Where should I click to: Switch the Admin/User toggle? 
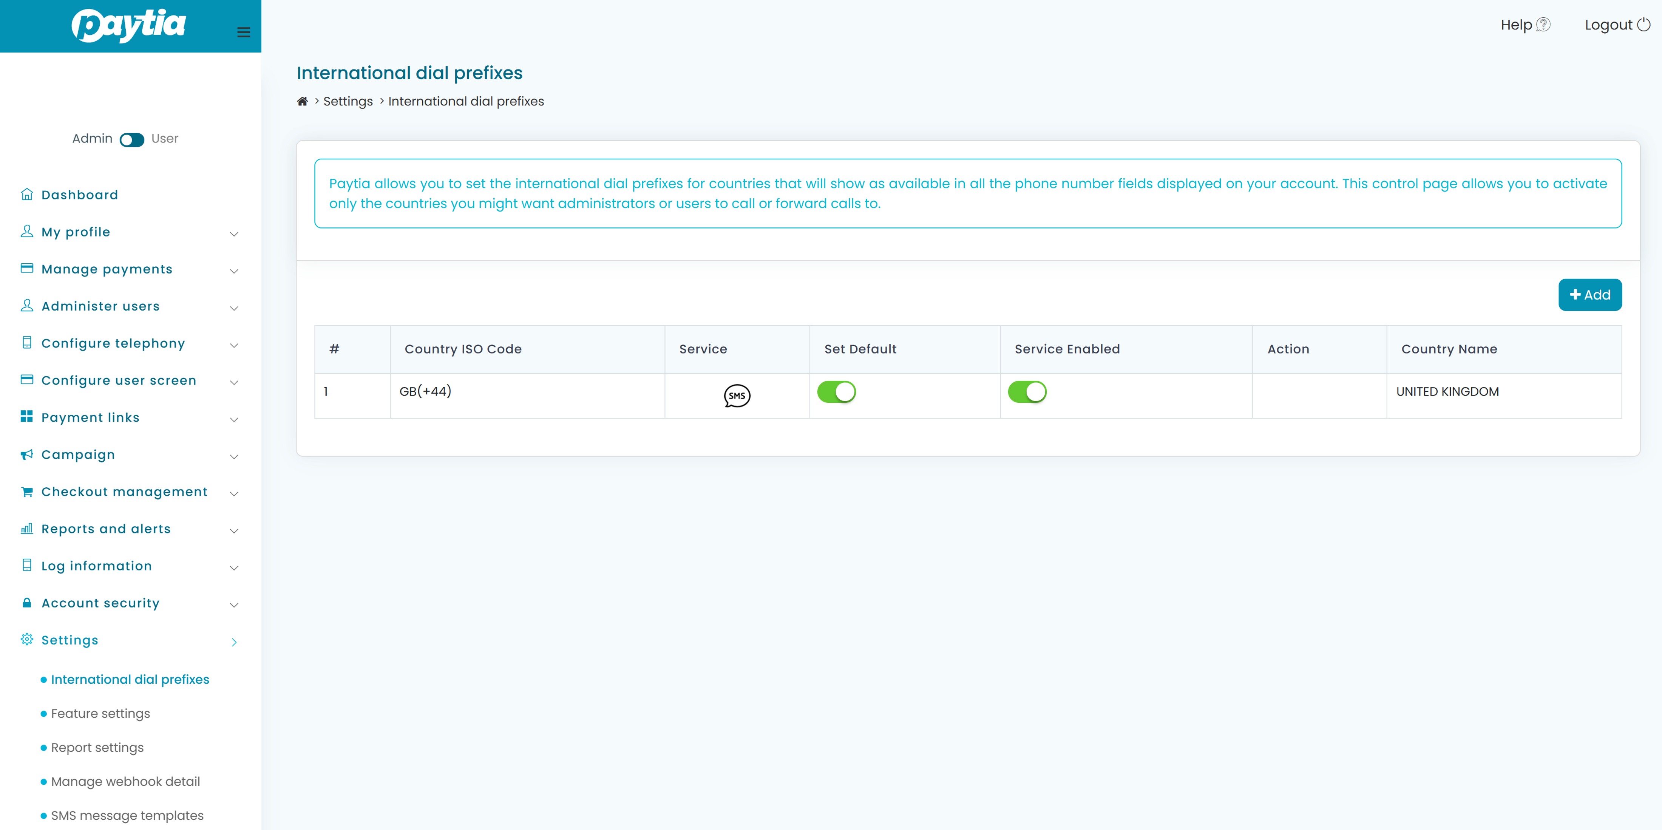pyautogui.click(x=131, y=139)
